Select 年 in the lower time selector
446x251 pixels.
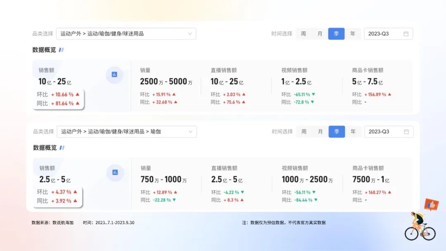tap(353, 132)
